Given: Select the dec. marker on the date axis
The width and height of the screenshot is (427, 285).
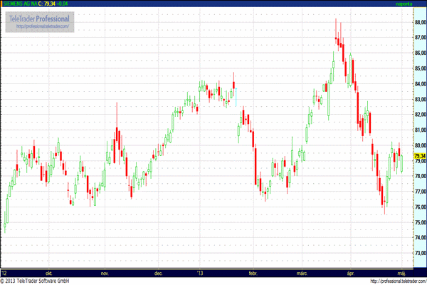Looking at the screenshot, I should tap(158, 273).
